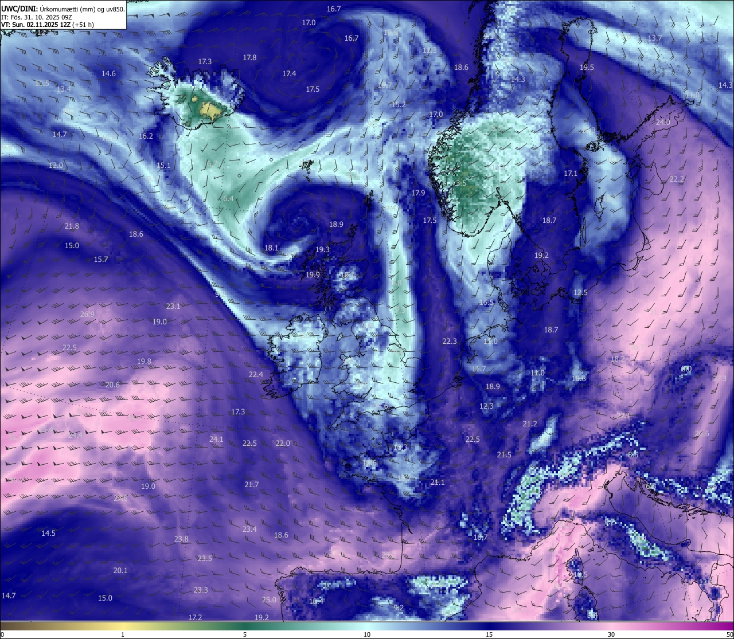This screenshot has width=734, height=639.
Task: Click the map value 22.3
Action: pos(450,341)
